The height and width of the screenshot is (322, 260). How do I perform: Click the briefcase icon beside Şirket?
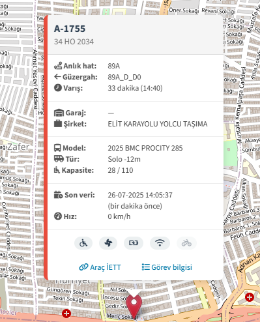(x=58, y=123)
